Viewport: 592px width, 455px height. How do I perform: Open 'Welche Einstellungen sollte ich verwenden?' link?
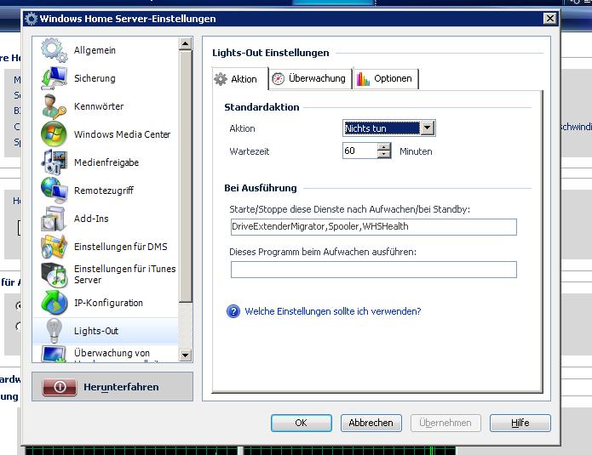click(x=332, y=311)
